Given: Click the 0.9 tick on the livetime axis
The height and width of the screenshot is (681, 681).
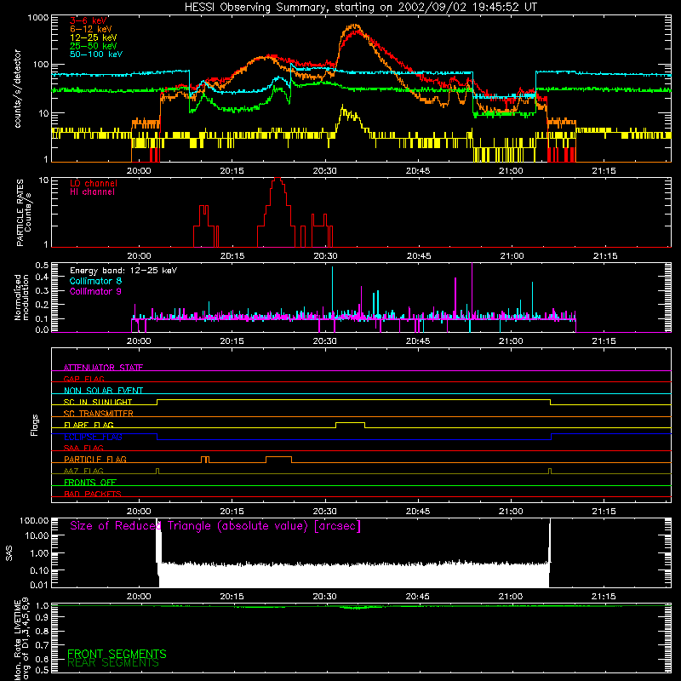Looking at the screenshot, I should [x=42, y=617].
